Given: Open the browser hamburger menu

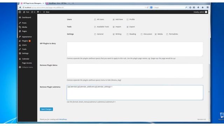Looking at the screenshot, I should [x=208, y=7].
